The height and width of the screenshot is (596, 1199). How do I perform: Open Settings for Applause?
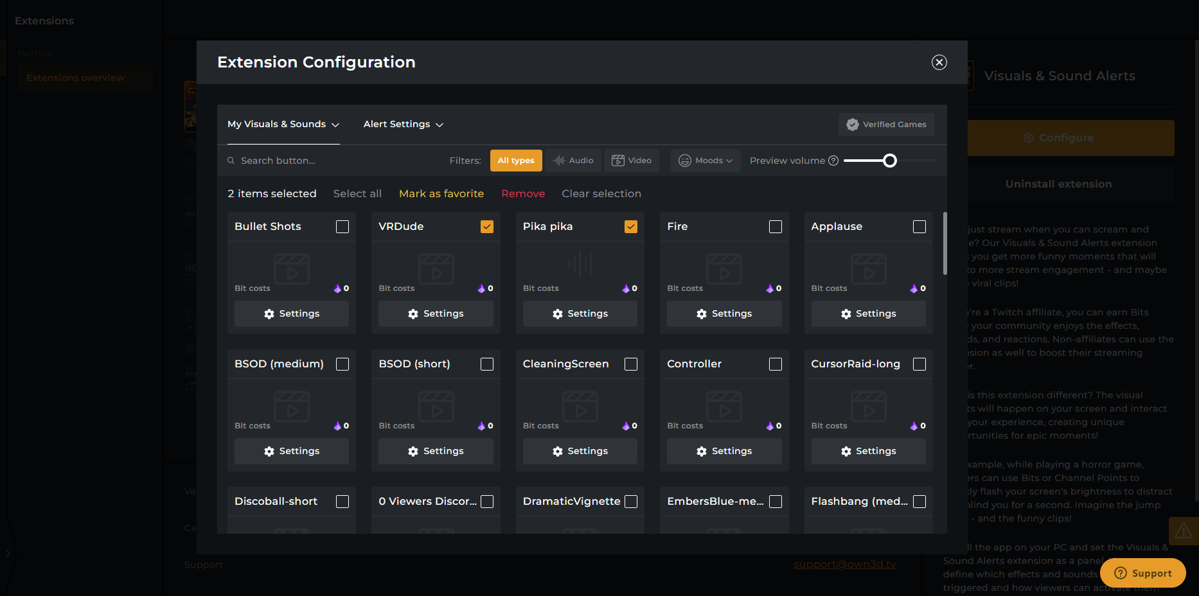click(x=869, y=314)
